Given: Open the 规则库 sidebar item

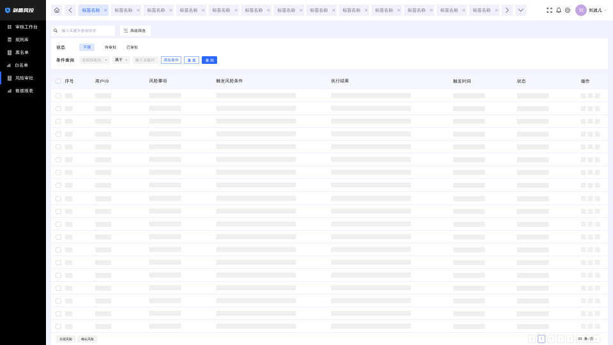Looking at the screenshot, I should pyautogui.click(x=23, y=40).
